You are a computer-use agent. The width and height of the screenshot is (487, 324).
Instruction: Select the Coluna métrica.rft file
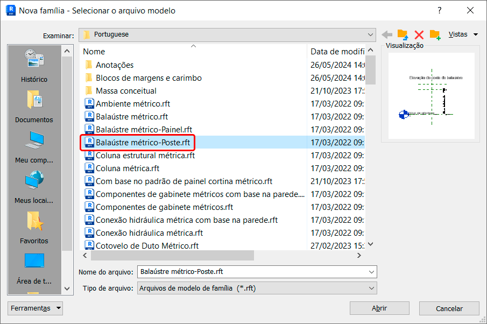[x=128, y=168]
